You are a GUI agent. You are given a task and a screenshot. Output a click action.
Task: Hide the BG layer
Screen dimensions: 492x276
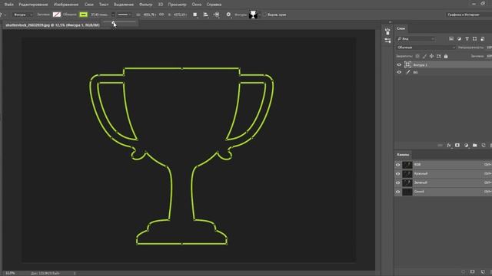click(399, 72)
